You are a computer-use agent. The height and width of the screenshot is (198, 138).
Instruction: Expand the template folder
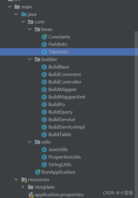[x=23, y=187]
